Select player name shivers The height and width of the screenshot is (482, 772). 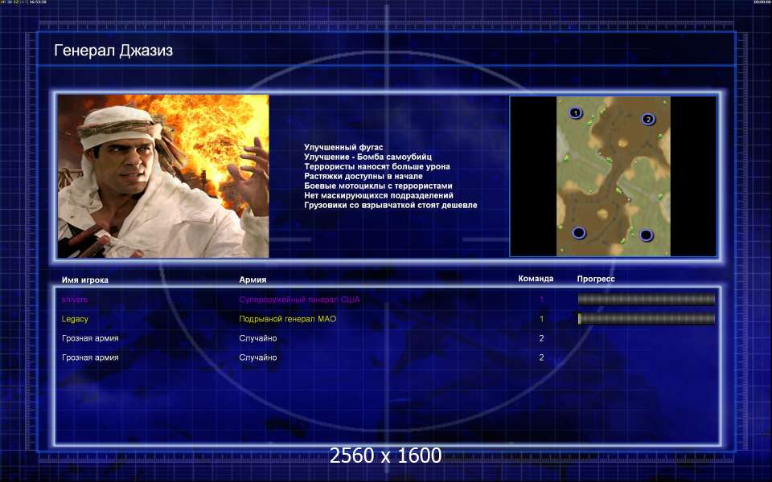pos(75,300)
